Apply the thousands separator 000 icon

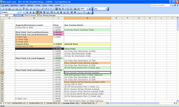[x=58, y=12]
